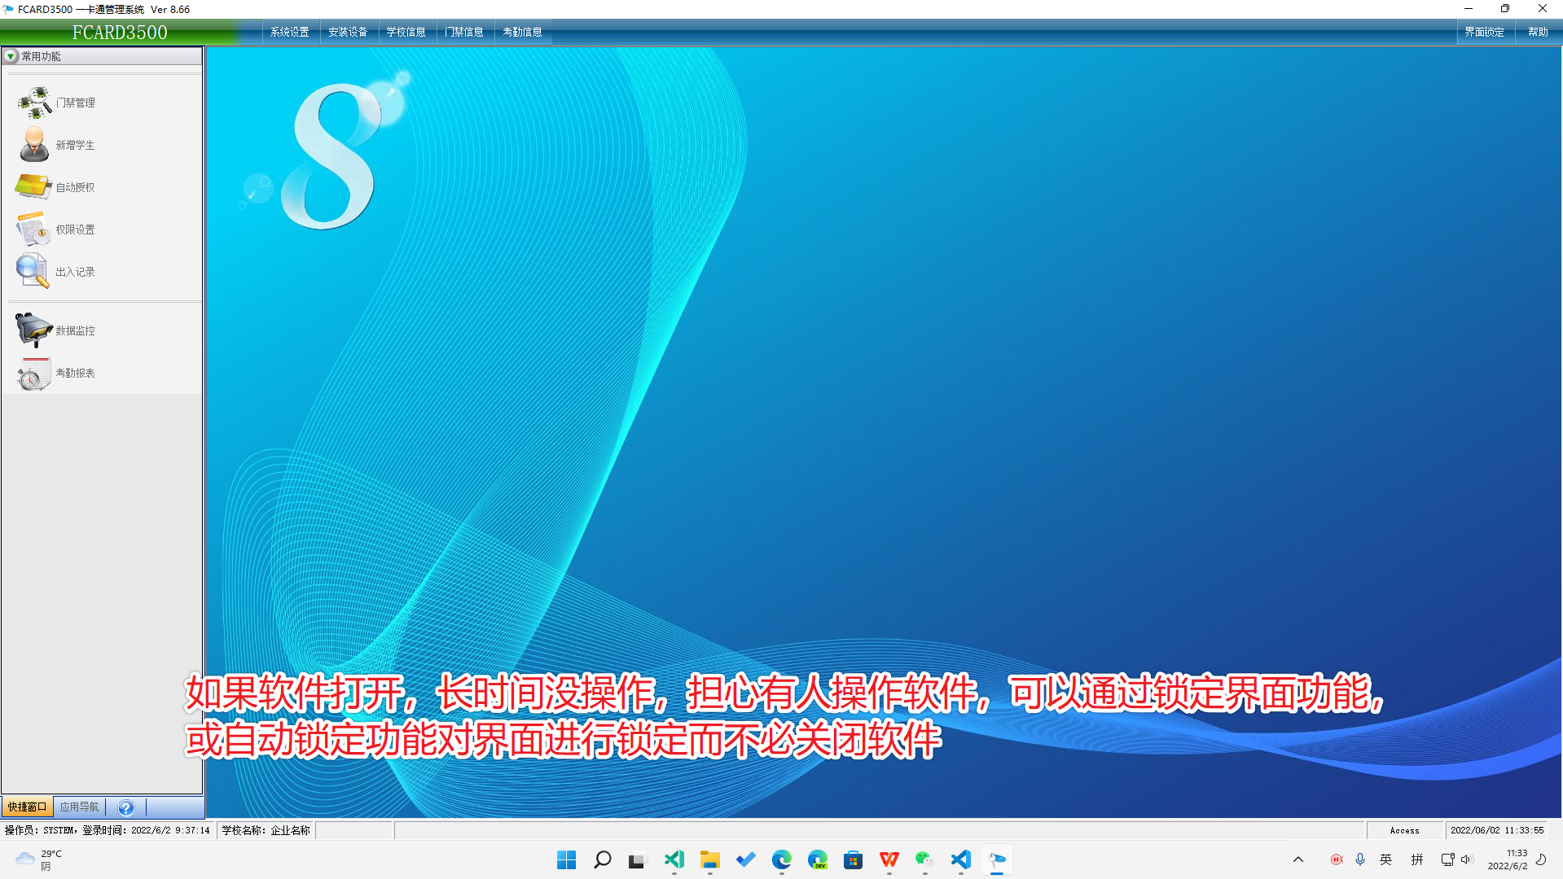Click the 学校名称: 企业名称 status text
This screenshot has width=1563, height=879.
pos(266,830)
